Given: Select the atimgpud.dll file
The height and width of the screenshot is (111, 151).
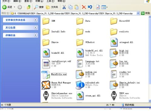Looking at the screenshot, I should point(122,42).
